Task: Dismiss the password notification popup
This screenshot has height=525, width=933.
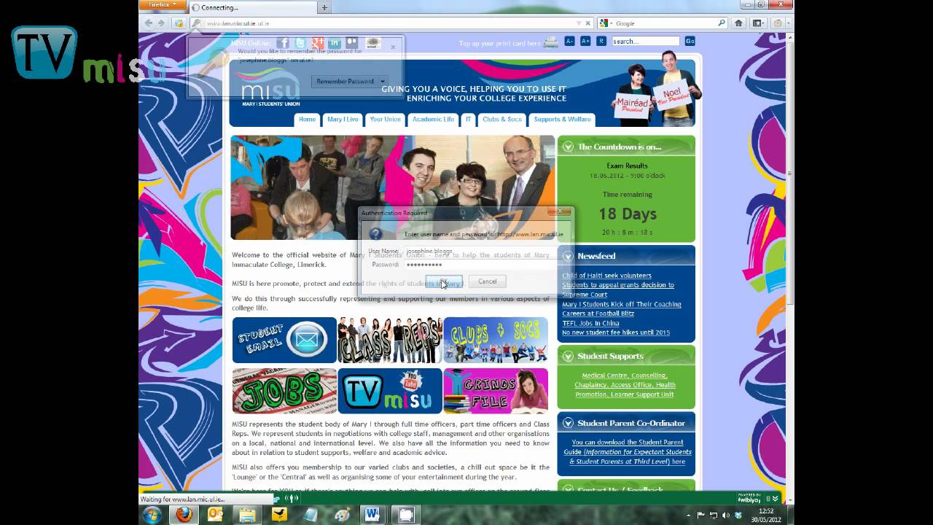Action: click(392, 47)
